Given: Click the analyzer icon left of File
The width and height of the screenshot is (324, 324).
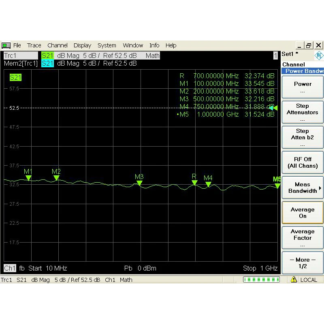Looking at the screenshot, I should [6, 45].
